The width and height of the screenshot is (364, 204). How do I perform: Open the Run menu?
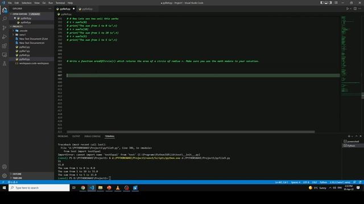pyautogui.click(x=51, y=3)
